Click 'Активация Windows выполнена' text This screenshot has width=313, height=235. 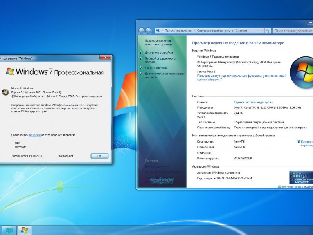(218, 173)
